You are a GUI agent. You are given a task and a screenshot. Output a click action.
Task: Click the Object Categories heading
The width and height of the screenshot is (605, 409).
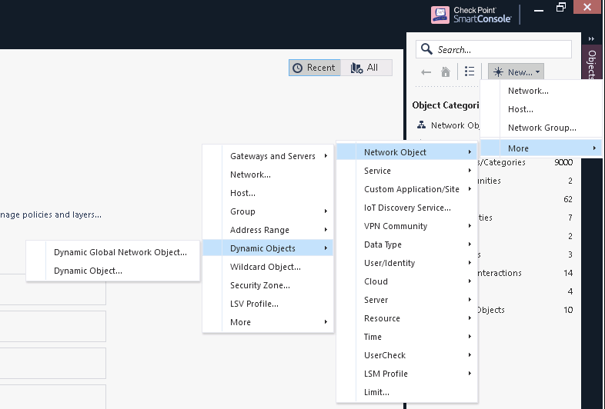pos(446,105)
